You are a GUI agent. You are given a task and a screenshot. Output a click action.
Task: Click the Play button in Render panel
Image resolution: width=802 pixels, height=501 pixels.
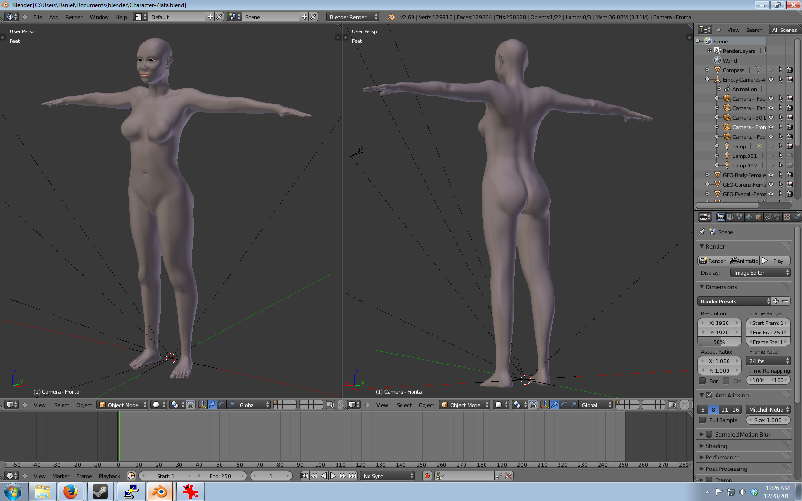point(775,261)
